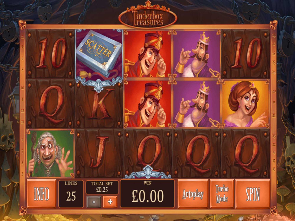
Task: Start Autoplay spins
Action: click(x=193, y=194)
